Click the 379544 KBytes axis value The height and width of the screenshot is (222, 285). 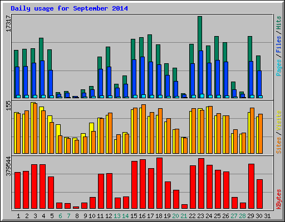[8, 166]
